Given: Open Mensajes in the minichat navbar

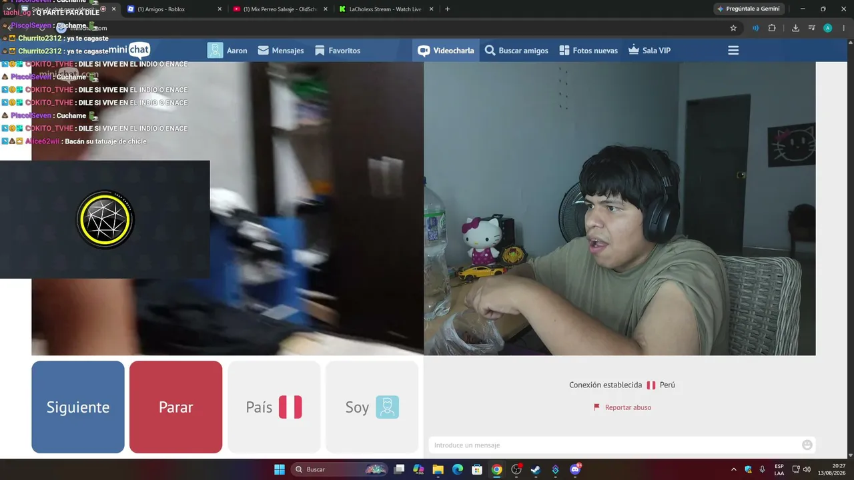Looking at the screenshot, I should (x=281, y=51).
